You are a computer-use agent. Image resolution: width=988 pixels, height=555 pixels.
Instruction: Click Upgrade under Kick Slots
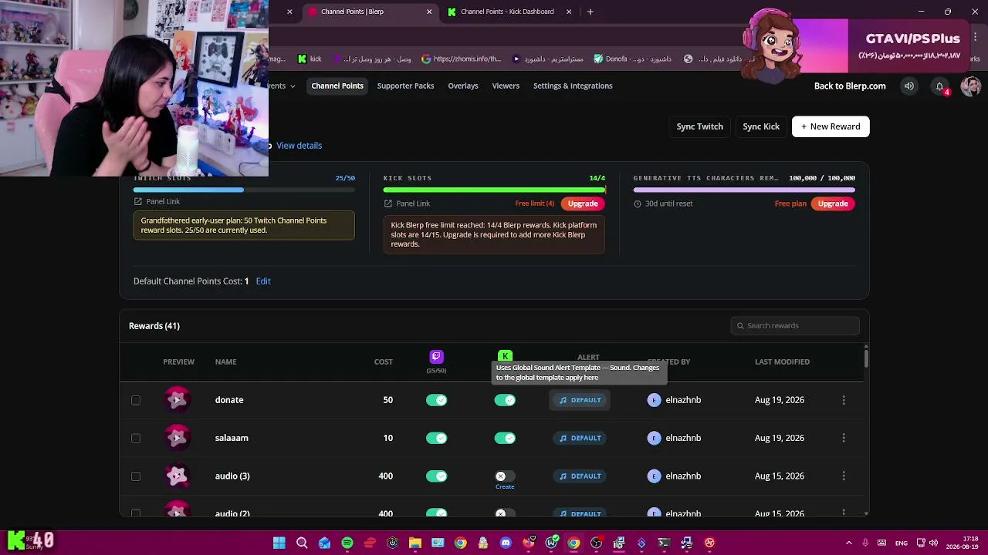[x=583, y=203]
